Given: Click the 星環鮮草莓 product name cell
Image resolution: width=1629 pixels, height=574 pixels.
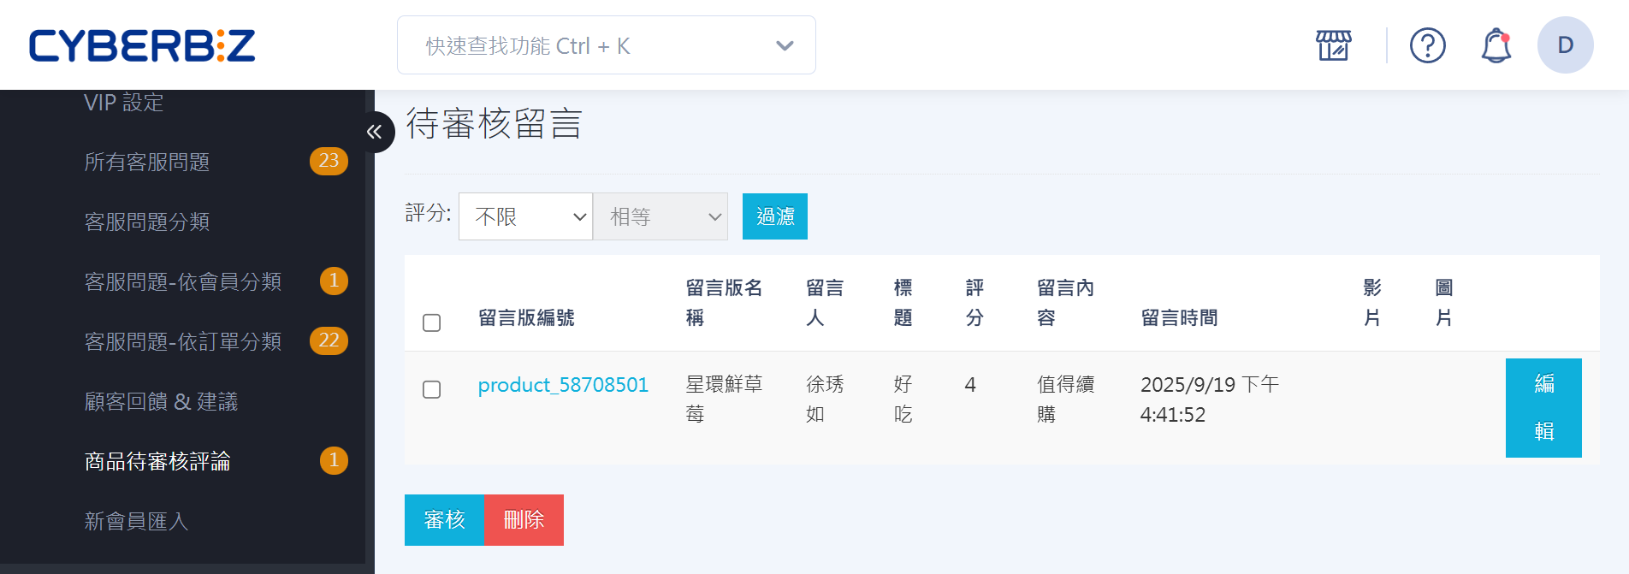Looking at the screenshot, I should [724, 399].
